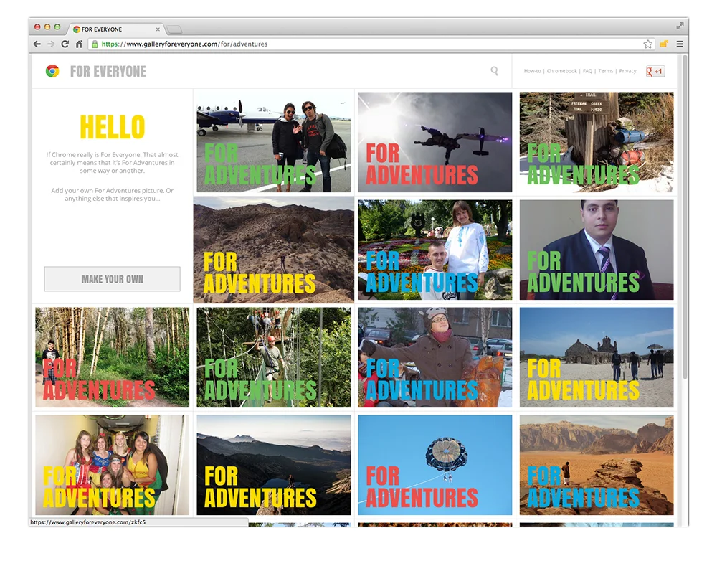Screen dimensions: 717x566
Task: Reload the page with the refresh icon
Action: point(65,44)
